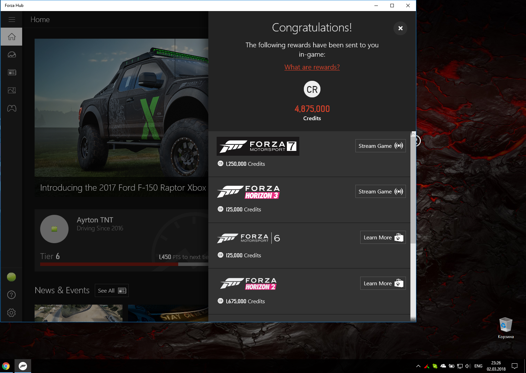Screen dimensions: 526x373
Task: Click the rewards list scrollbar thumb
Action: (413, 190)
